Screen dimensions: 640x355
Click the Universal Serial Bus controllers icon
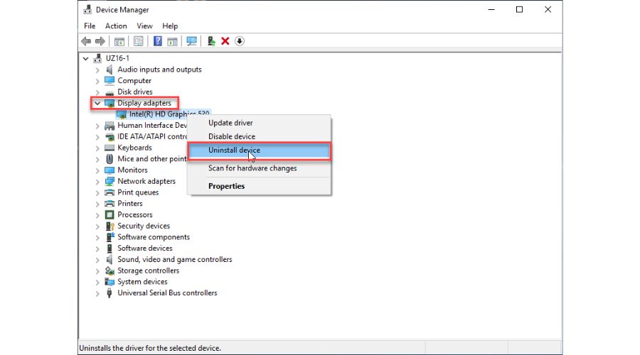(109, 293)
